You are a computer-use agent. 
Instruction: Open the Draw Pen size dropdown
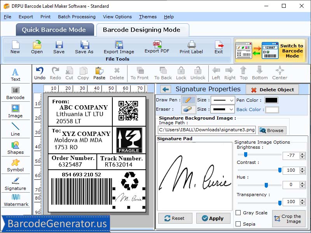pos(222,100)
